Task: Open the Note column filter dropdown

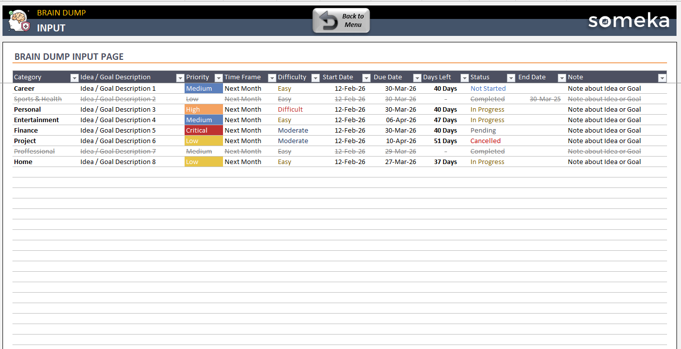Action: (x=662, y=78)
